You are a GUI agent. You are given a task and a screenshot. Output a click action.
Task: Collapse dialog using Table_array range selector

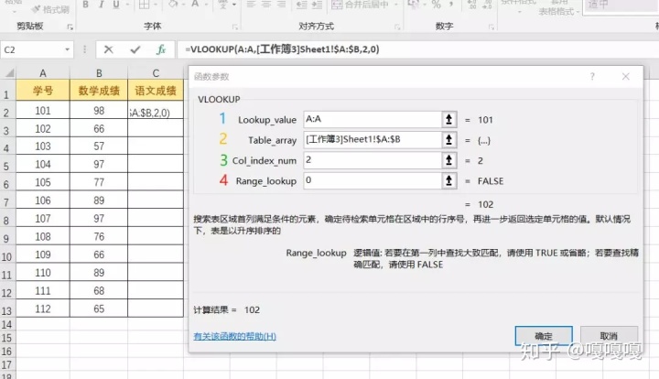[x=448, y=139]
